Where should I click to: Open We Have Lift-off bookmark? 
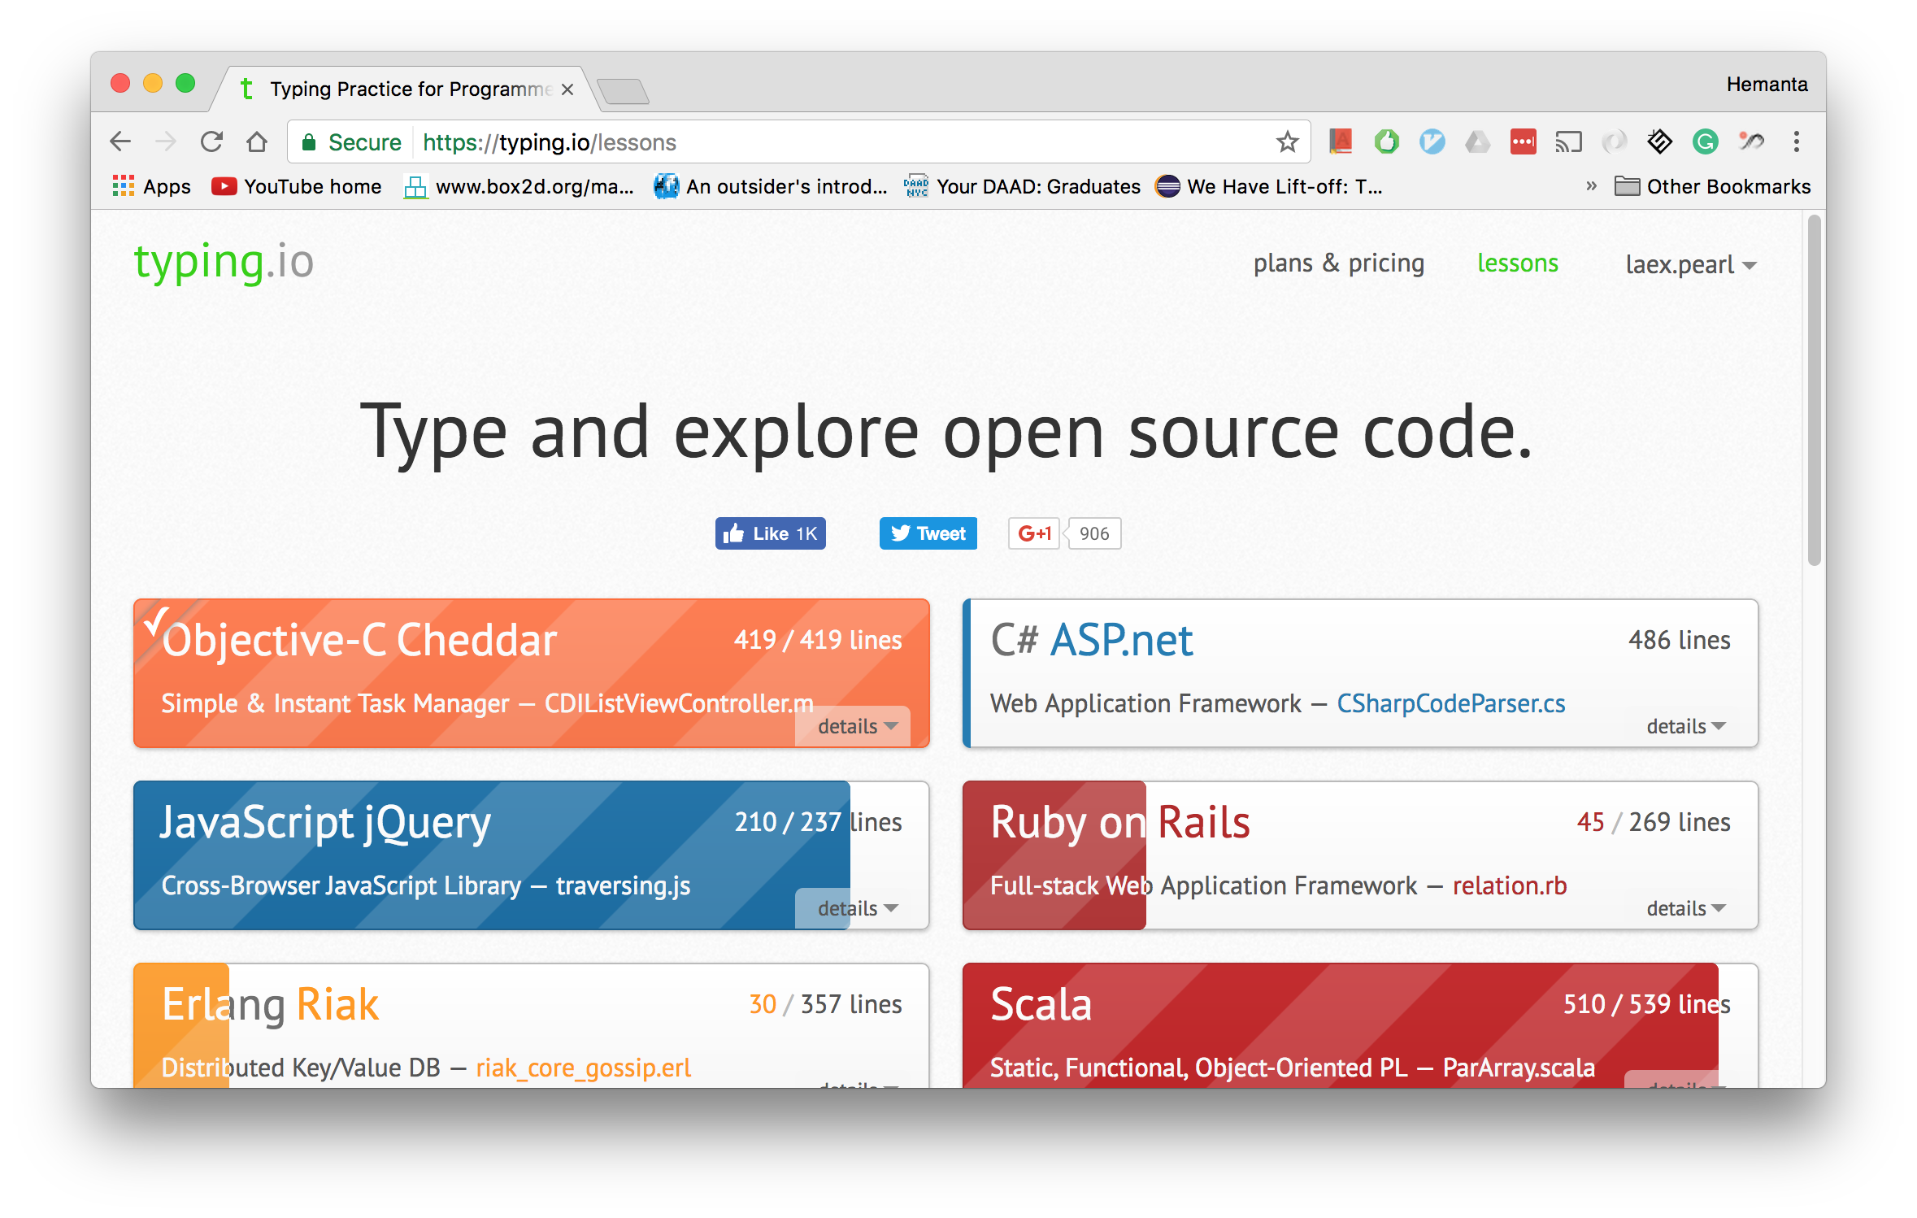tap(1268, 187)
